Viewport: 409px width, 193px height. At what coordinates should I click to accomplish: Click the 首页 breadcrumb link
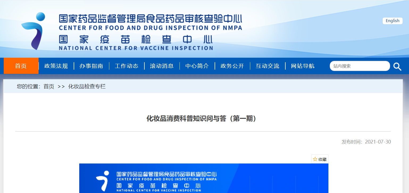49,86
